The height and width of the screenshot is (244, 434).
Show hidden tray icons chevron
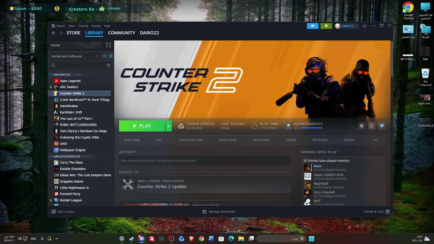point(57,239)
